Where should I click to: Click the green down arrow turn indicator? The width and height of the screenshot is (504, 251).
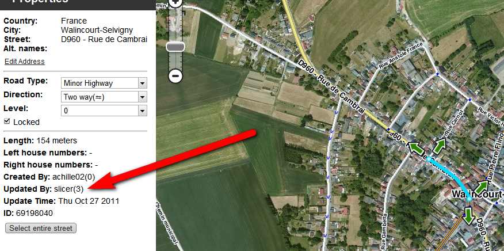469,216
